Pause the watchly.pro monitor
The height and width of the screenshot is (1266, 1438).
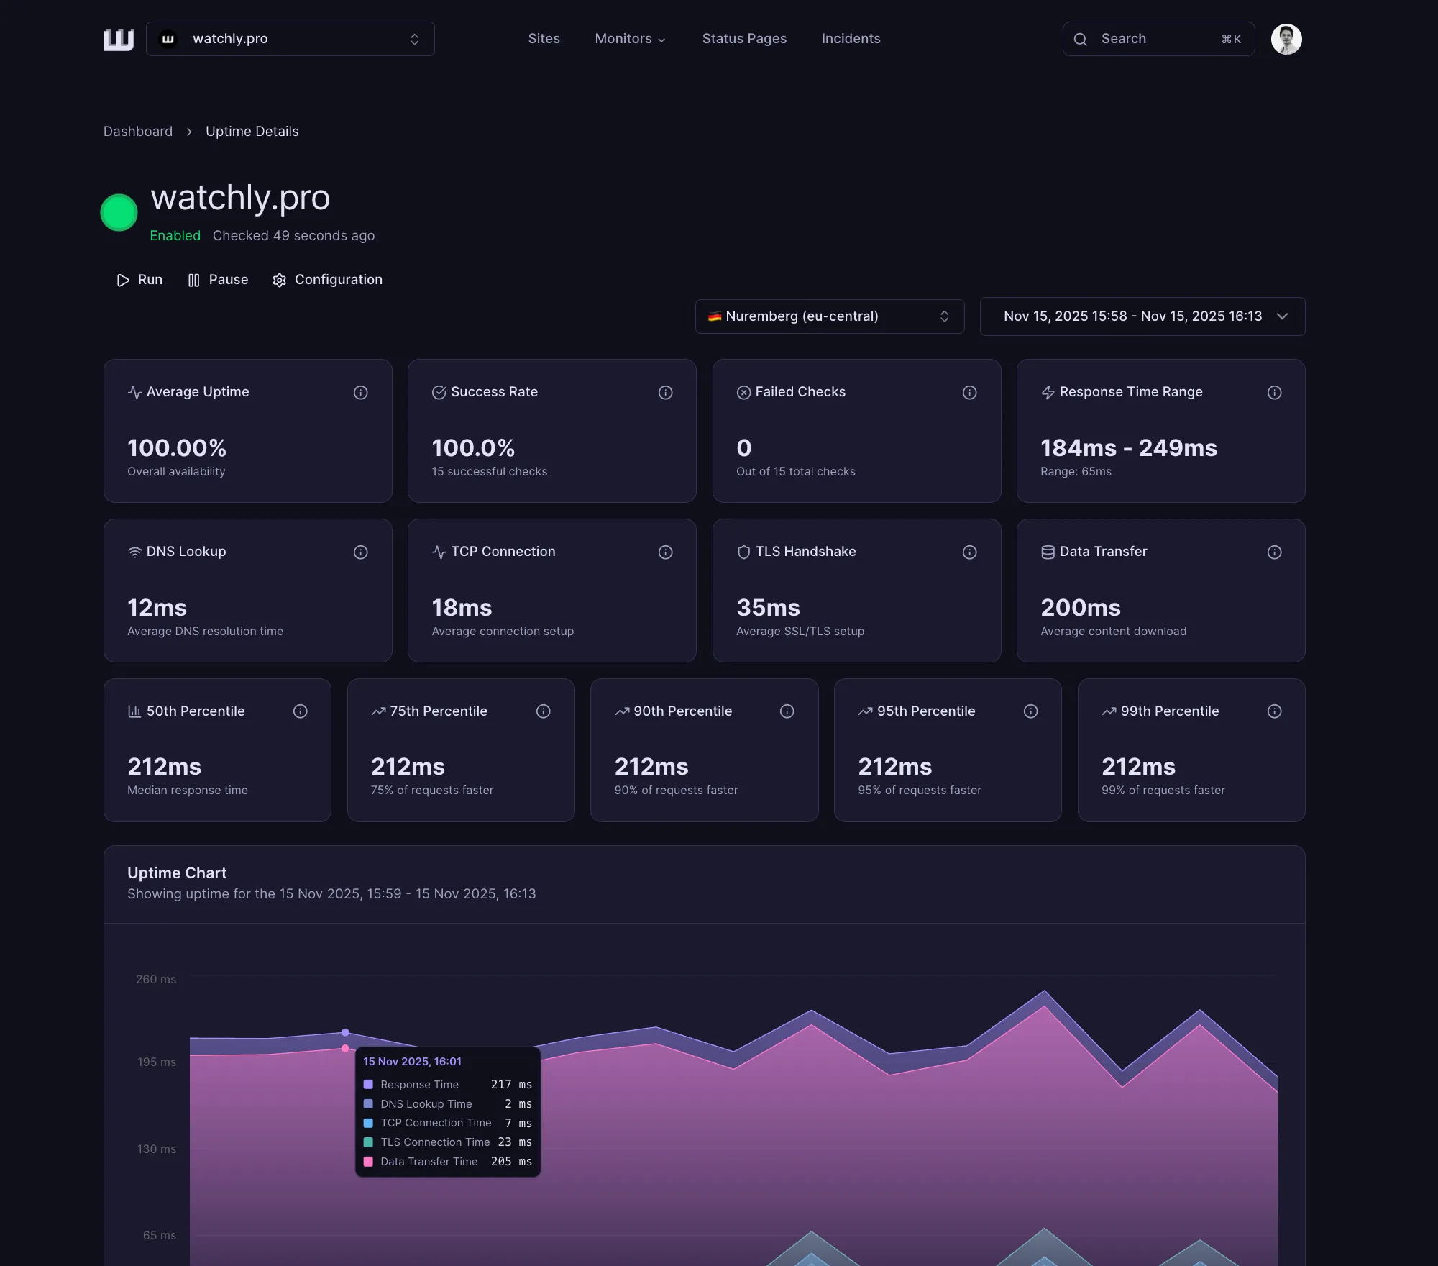click(218, 280)
